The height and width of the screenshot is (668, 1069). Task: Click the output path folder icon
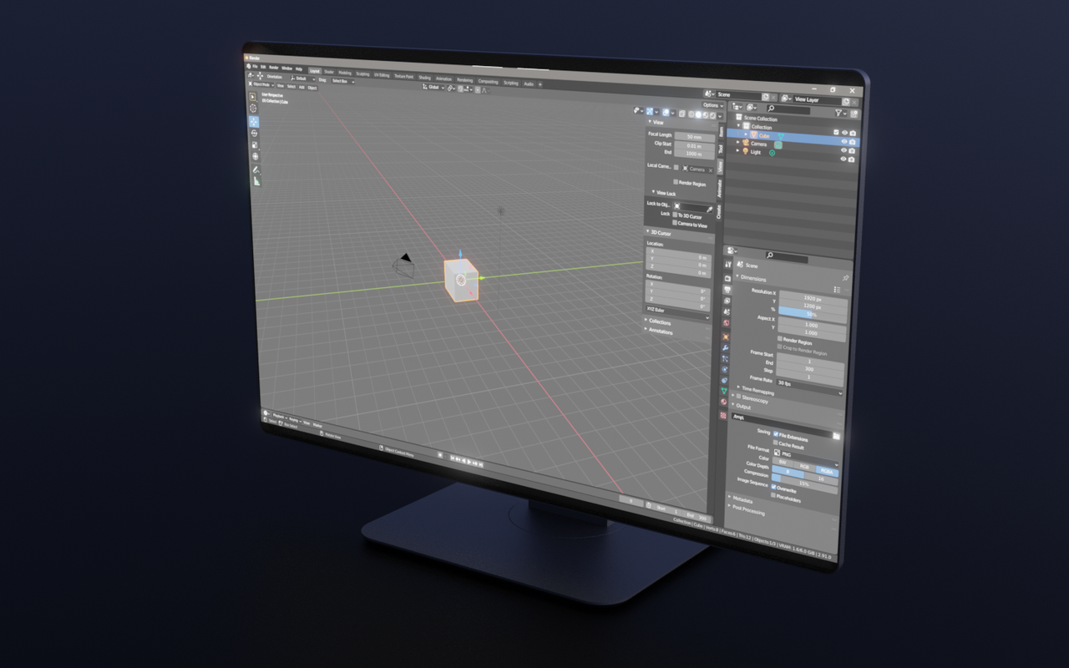(836, 436)
